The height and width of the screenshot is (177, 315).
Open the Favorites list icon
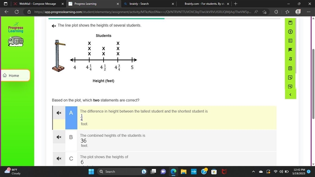pyautogui.click(x=287, y=12)
